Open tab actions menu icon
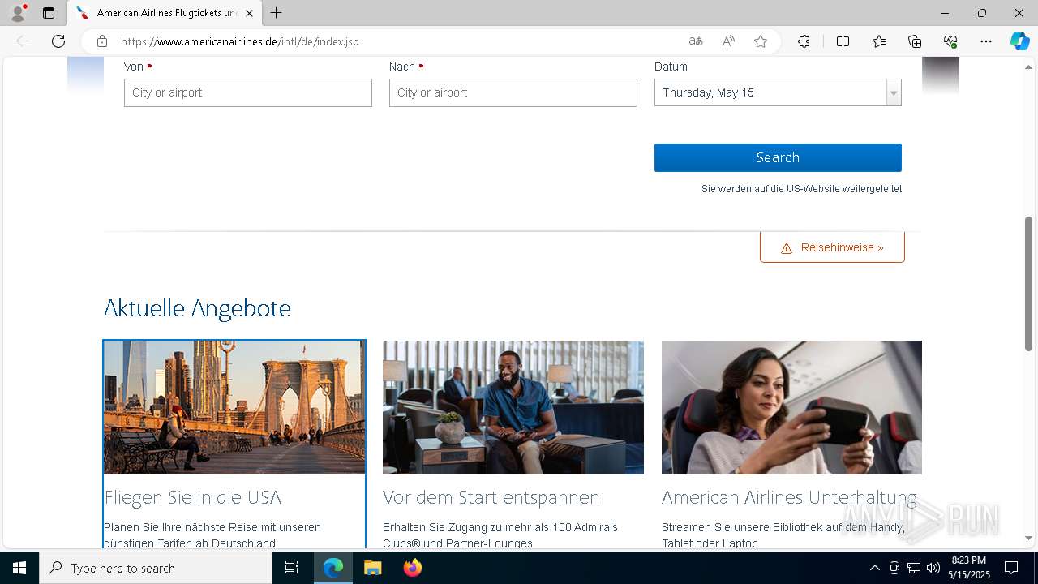Screen dimensions: 1038x584 coord(49,13)
